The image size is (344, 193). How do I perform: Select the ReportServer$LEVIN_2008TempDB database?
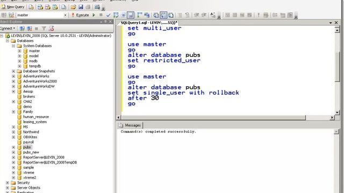tap(50, 162)
